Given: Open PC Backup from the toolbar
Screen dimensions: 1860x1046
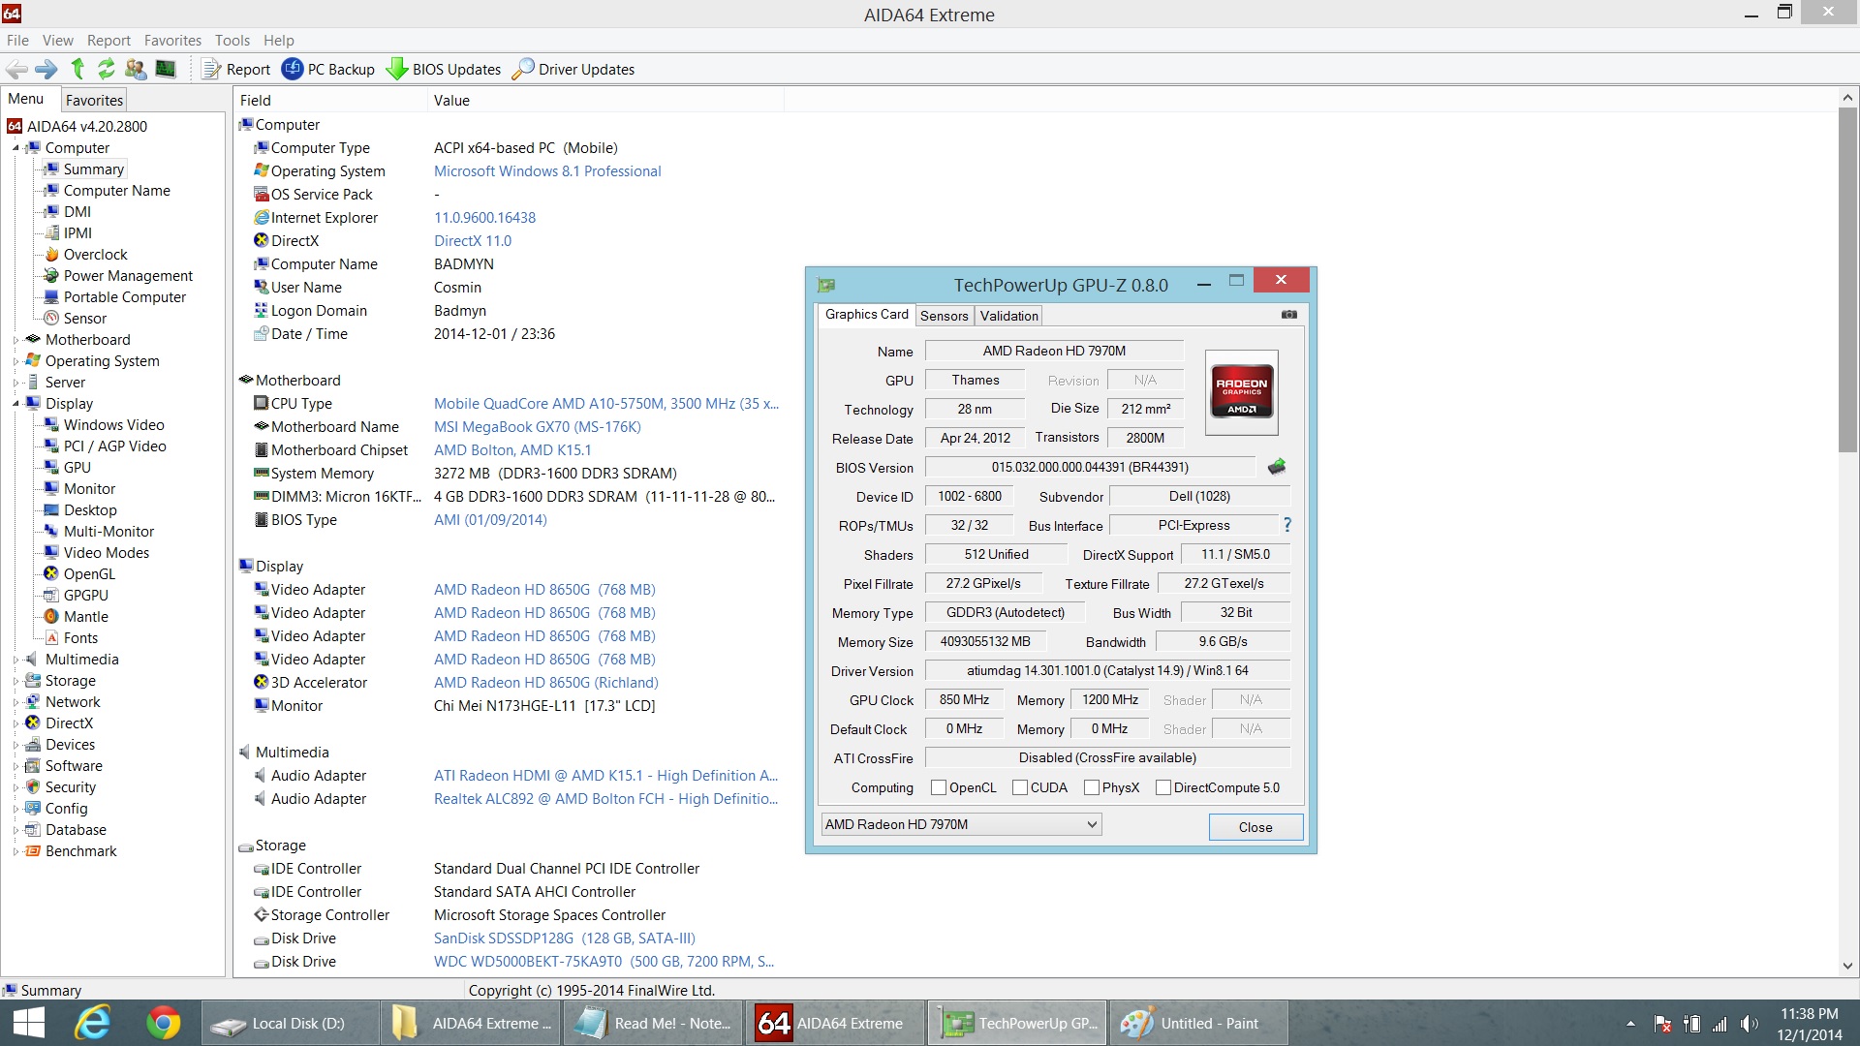Looking at the screenshot, I should (328, 69).
